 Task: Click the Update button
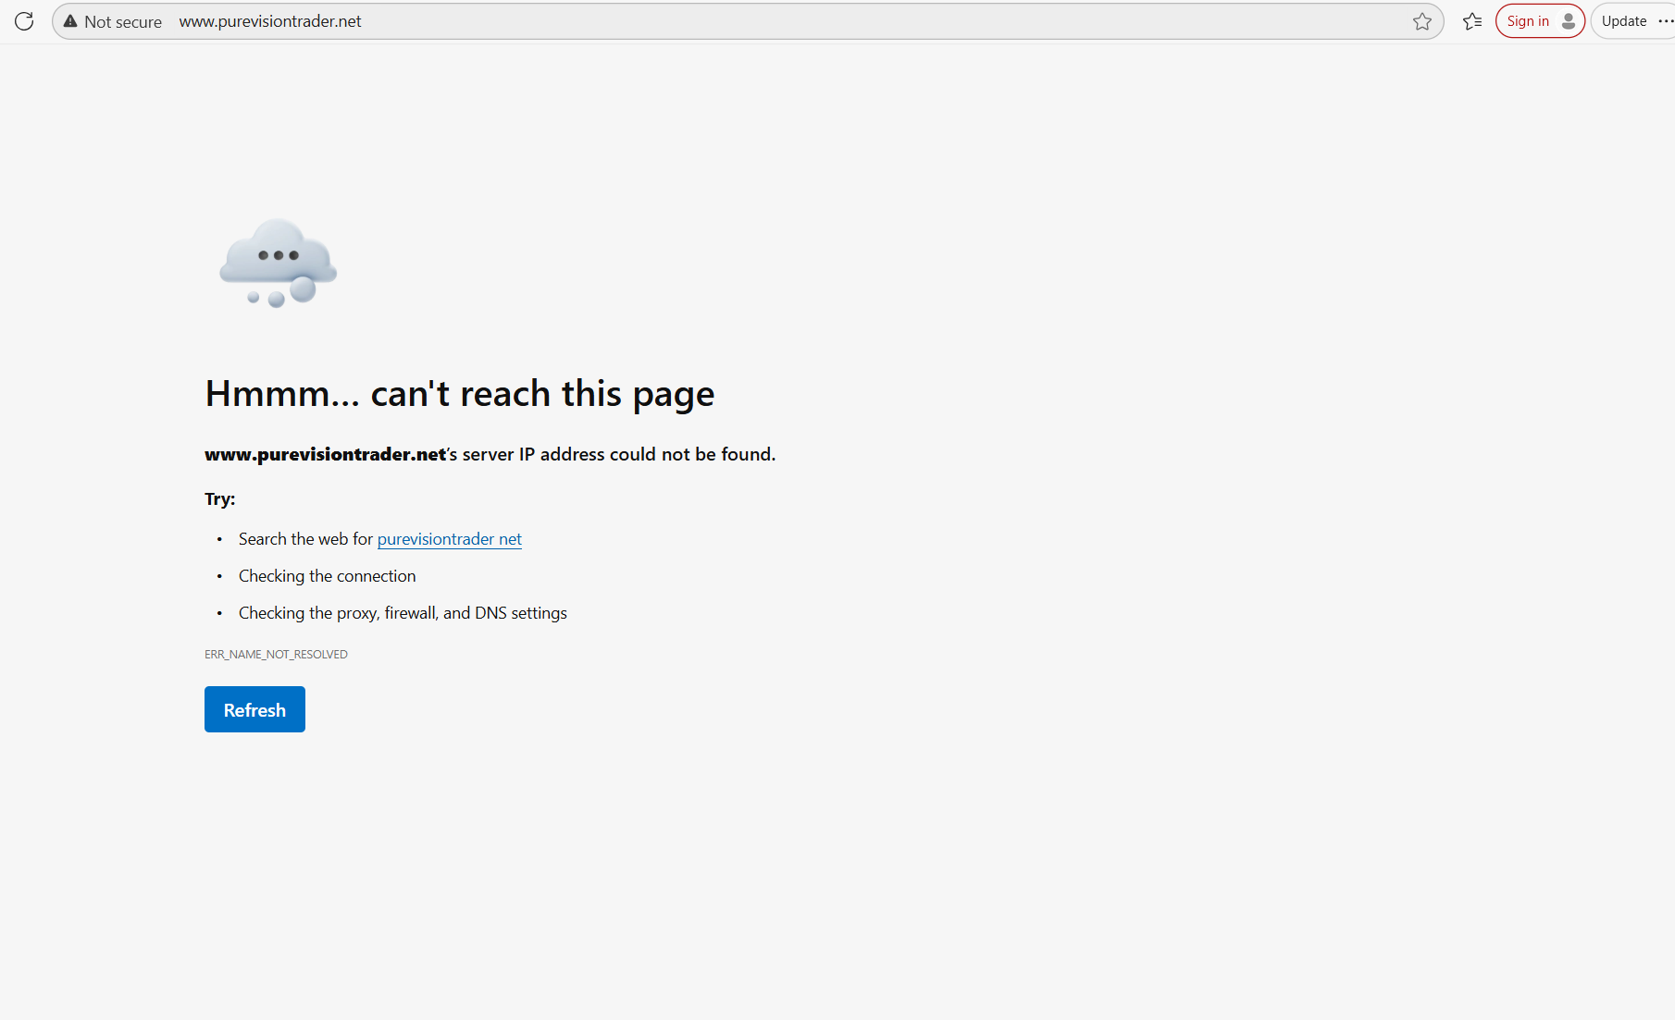point(1624,21)
